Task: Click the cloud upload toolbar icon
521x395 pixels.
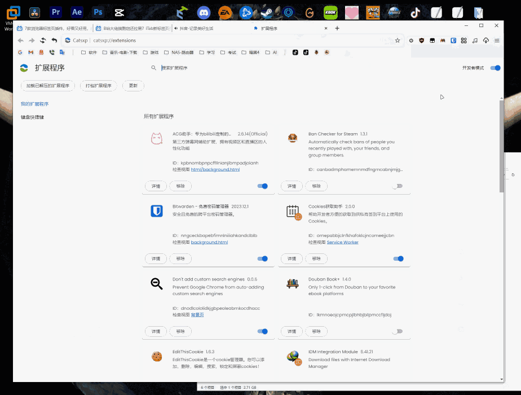Action: pyautogui.click(x=486, y=41)
